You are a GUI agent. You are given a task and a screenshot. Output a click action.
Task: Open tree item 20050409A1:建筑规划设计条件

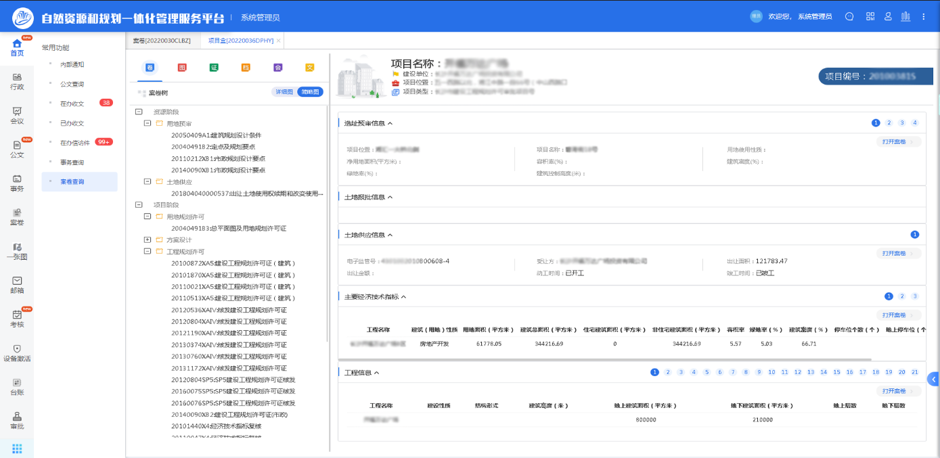pyautogui.click(x=216, y=135)
